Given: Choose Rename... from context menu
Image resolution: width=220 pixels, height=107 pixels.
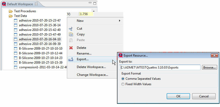Looking at the screenshot, I should [84, 53].
